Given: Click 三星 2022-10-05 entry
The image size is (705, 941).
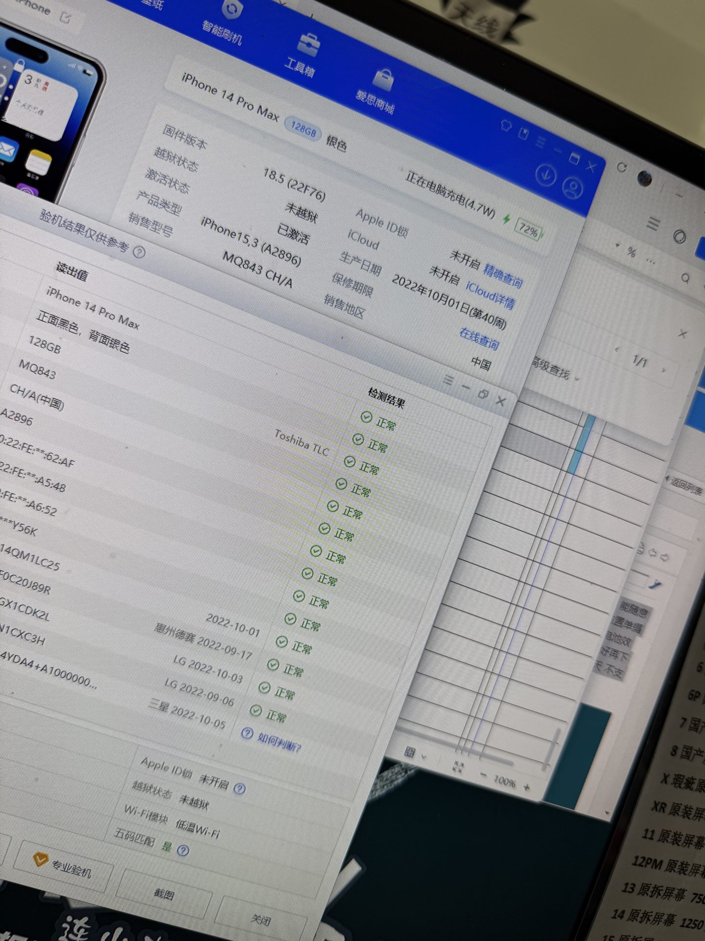Looking at the screenshot, I should [187, 714].
